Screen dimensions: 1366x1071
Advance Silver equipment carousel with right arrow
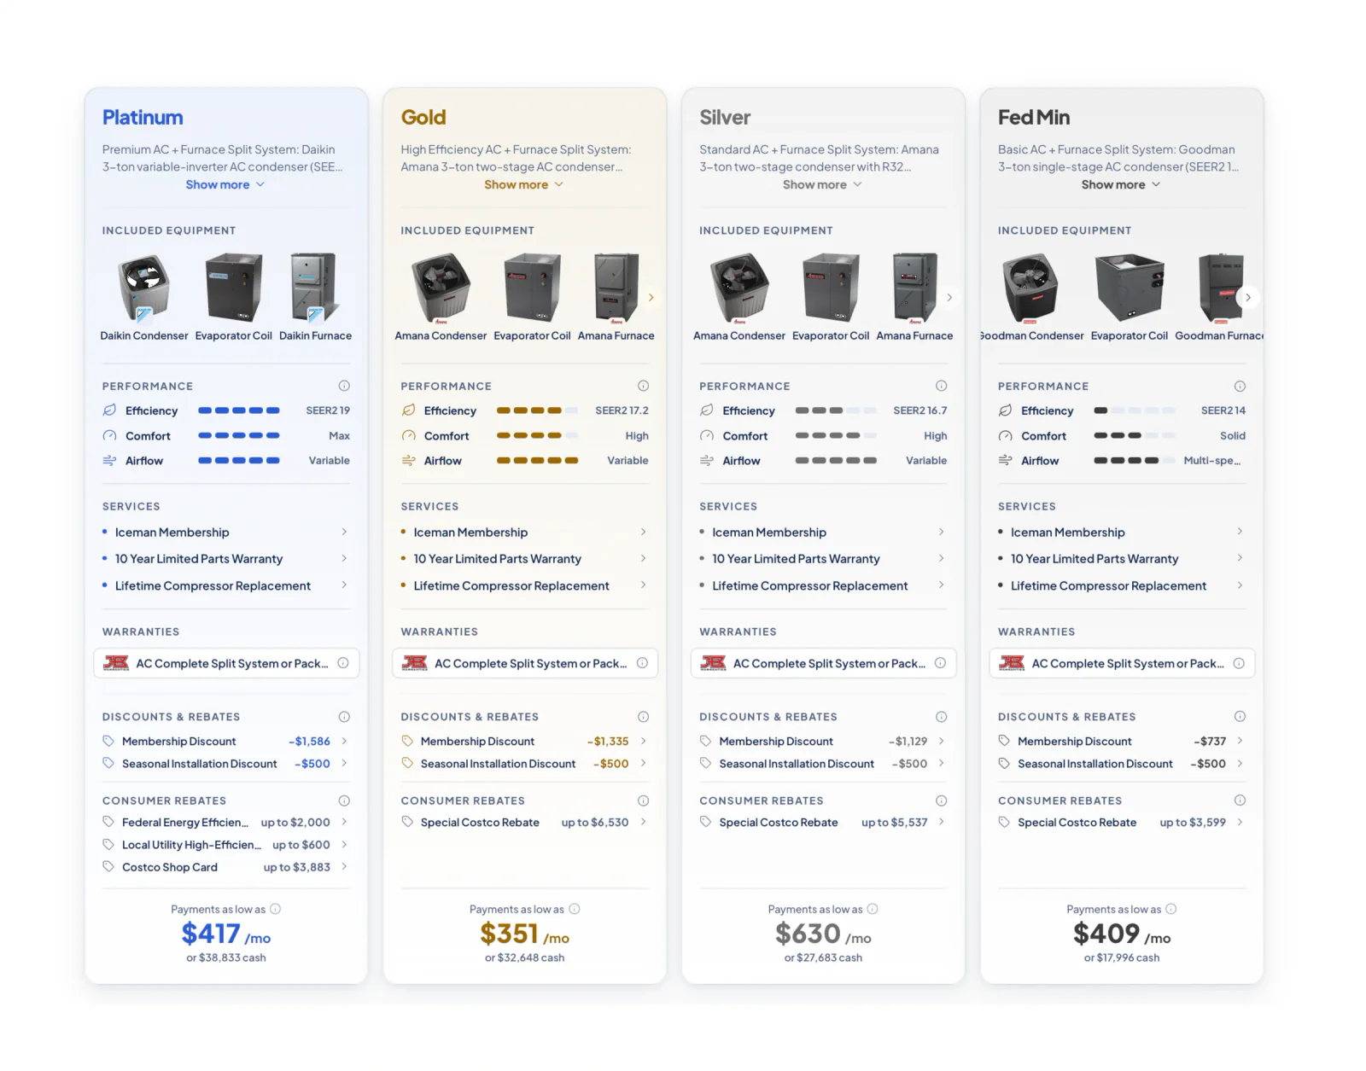(949, 297)
